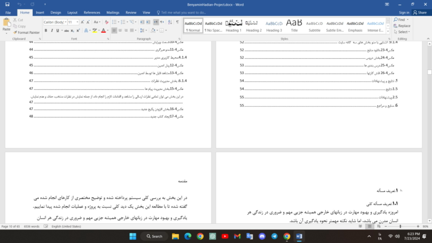Screen dimensions: 432x243
Task: Apply the Heading 3 style
Action: coord(274,26)
